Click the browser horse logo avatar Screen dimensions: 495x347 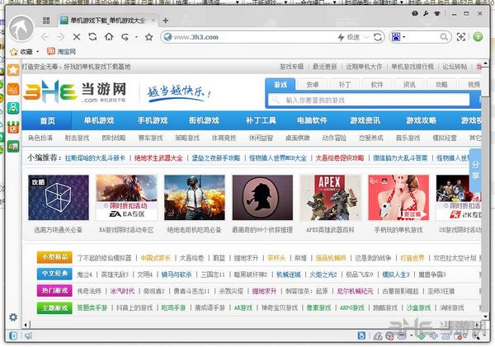pyautogui.click(x=21, y=29)
